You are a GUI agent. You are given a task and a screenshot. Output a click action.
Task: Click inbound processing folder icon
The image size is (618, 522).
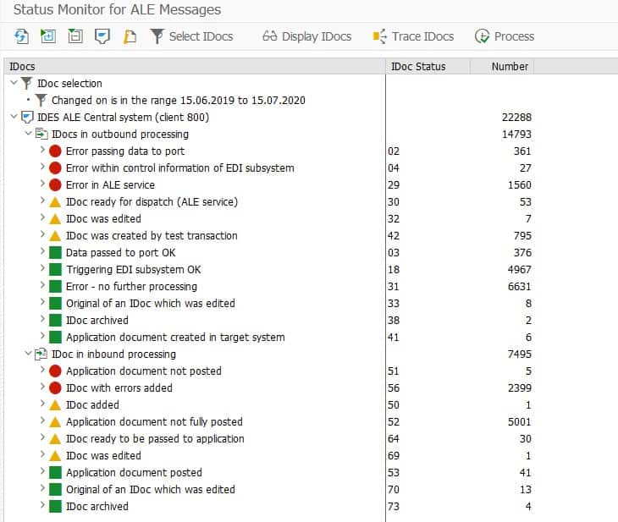pyautogui.click(x=41, y=354)
